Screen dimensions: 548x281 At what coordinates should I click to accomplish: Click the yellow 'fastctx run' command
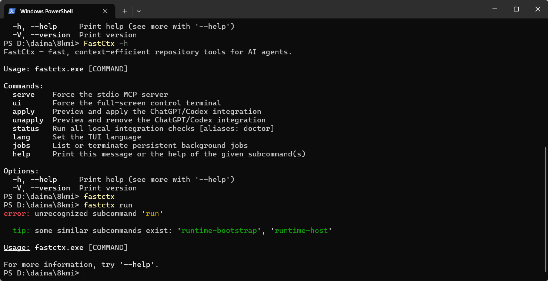pos(108,205)
